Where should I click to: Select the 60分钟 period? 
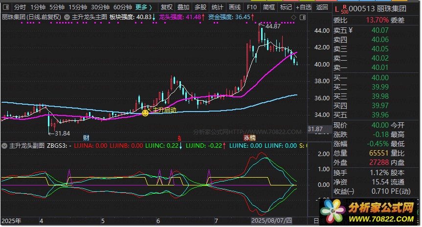click(123, 7)
